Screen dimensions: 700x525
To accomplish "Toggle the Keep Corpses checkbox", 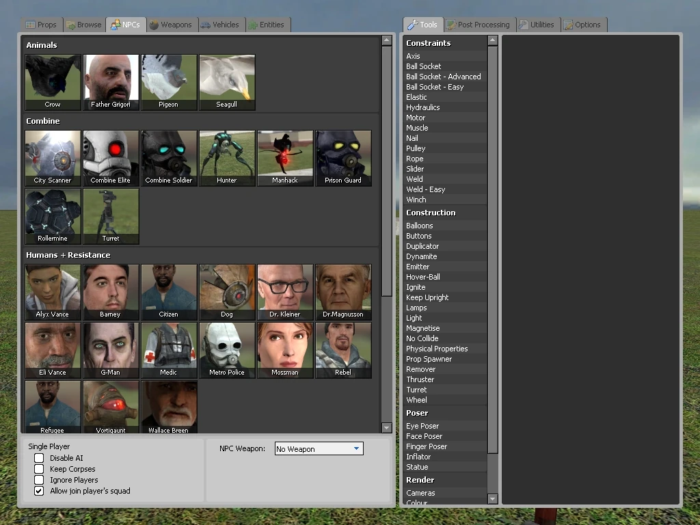I will click(39, 469).
